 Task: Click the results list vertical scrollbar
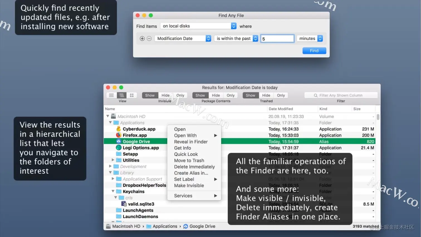click(378, 117)
